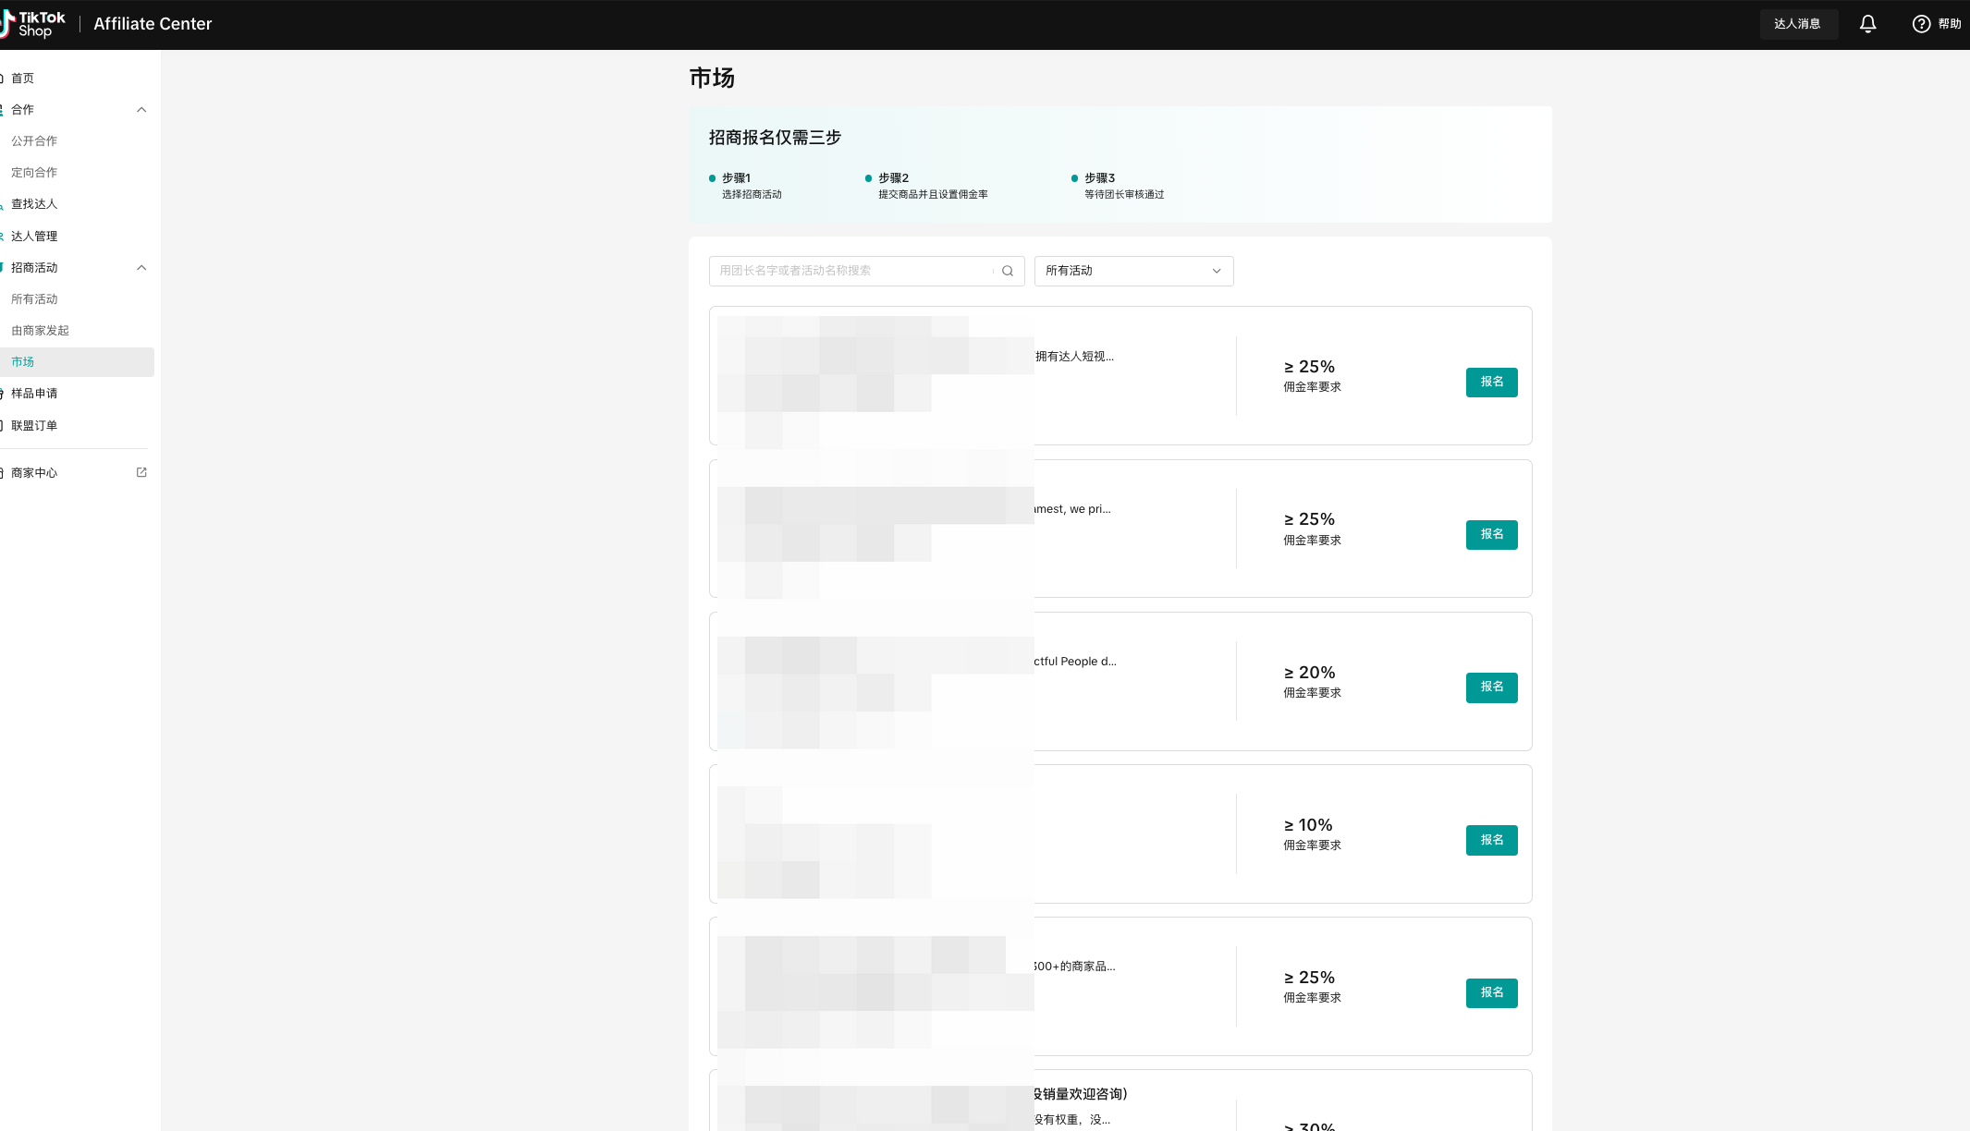Click 步骤2 提交商品并且设置佣金率 text
The width and height of the screenshot is (1970, 1131).
tap(933, 186)
